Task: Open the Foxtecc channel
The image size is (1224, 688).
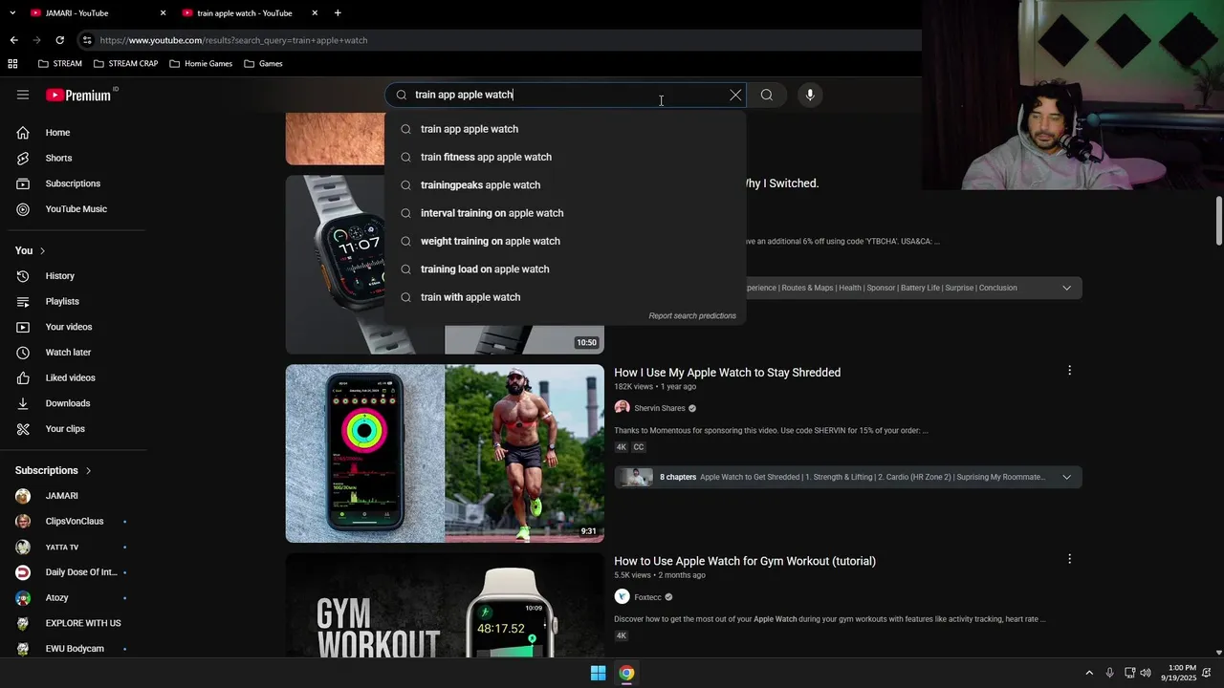Action: click(x=647, y=597)
